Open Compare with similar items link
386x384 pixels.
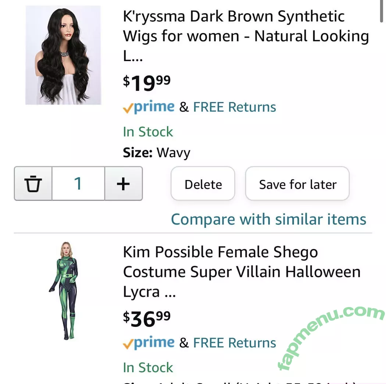pyautogui.click(x=269, y=219)
